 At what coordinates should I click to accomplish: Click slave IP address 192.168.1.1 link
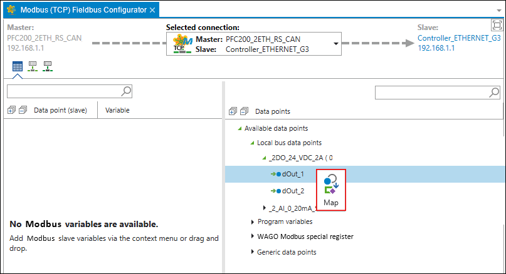point(436,48)
